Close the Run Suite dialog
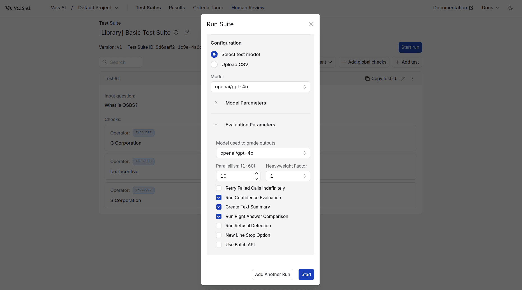Viewport: 522px width, 290px height. pos(311,24)
